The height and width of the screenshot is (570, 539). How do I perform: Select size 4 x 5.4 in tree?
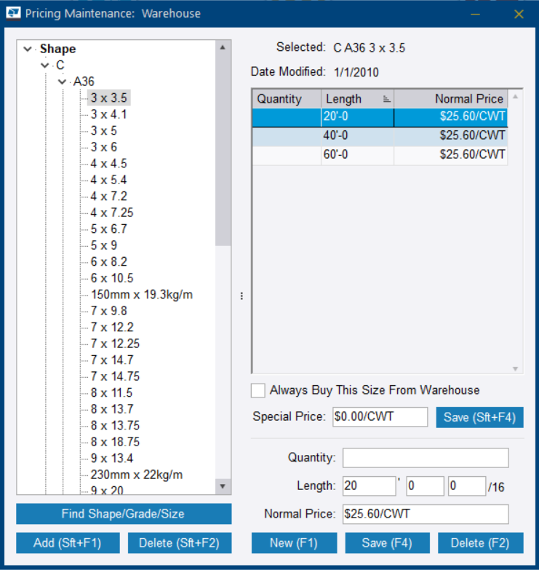(x=108, y=180)
